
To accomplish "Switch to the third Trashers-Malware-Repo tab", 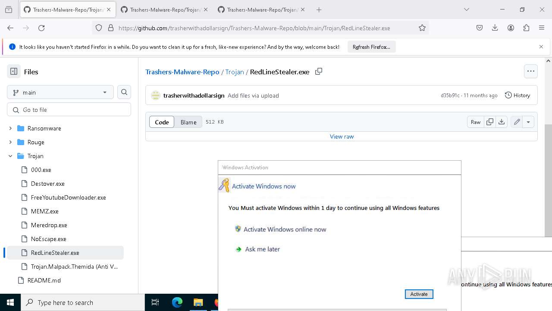I will 261,10.
